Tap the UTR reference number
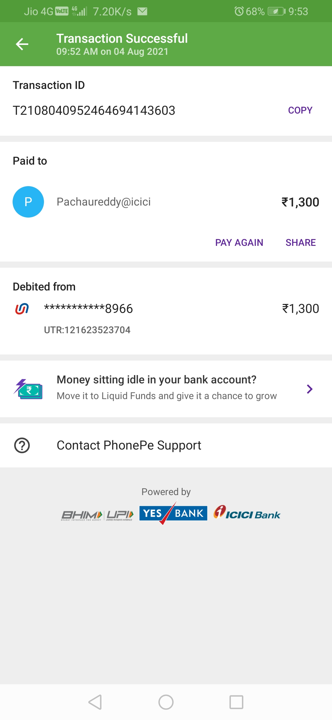 87,330
